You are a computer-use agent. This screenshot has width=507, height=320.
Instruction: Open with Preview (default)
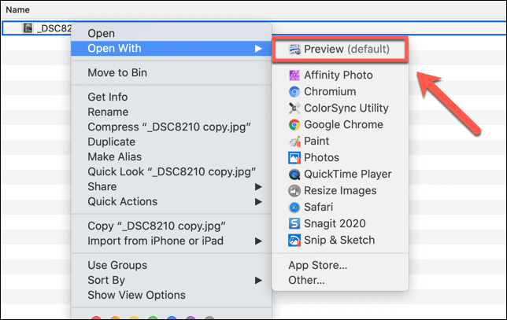point(340,50)
